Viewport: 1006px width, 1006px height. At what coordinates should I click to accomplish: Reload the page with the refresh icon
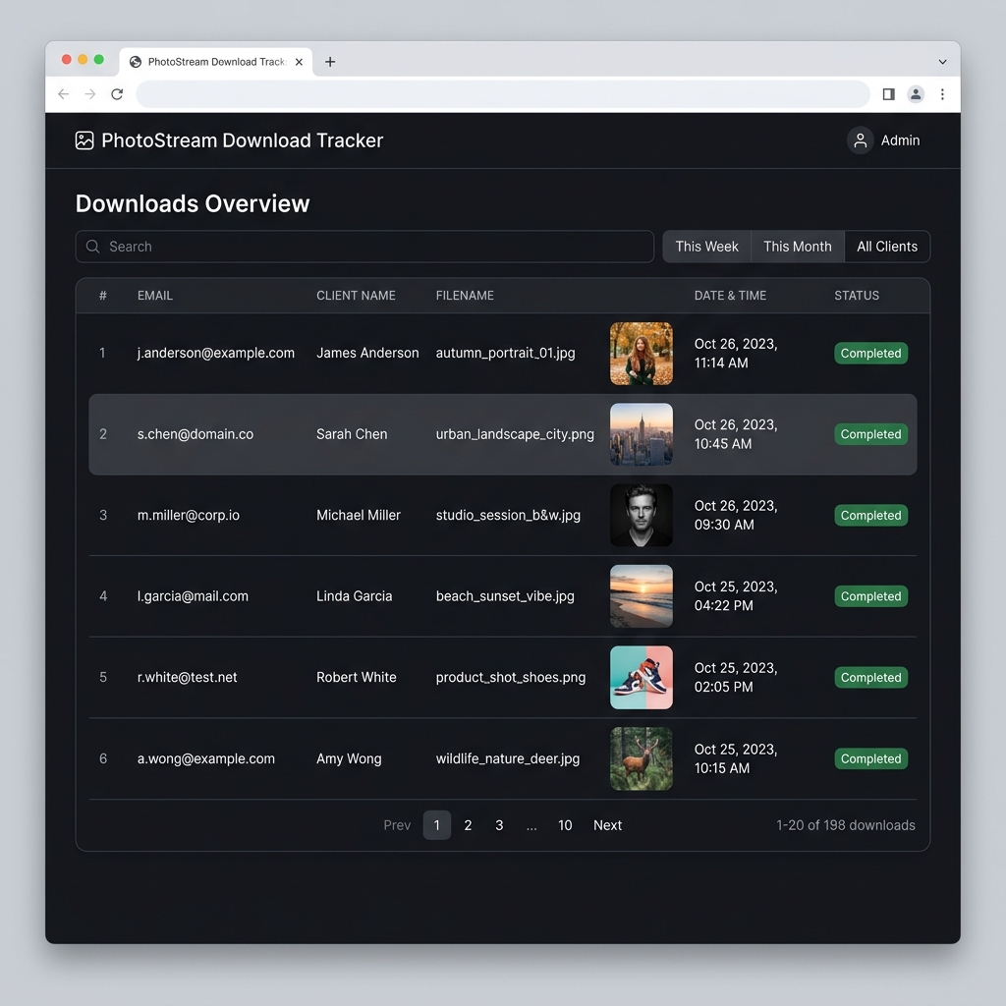coord(118,94)
